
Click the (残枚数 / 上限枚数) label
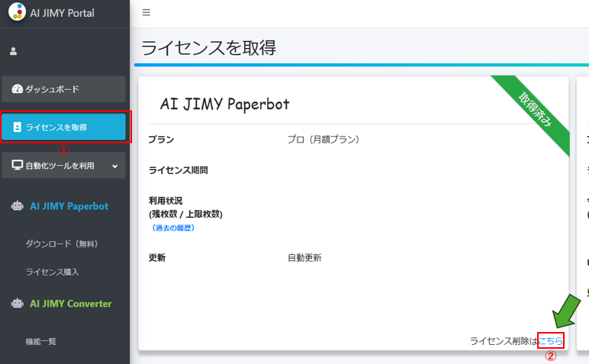(x=185, y=214)
